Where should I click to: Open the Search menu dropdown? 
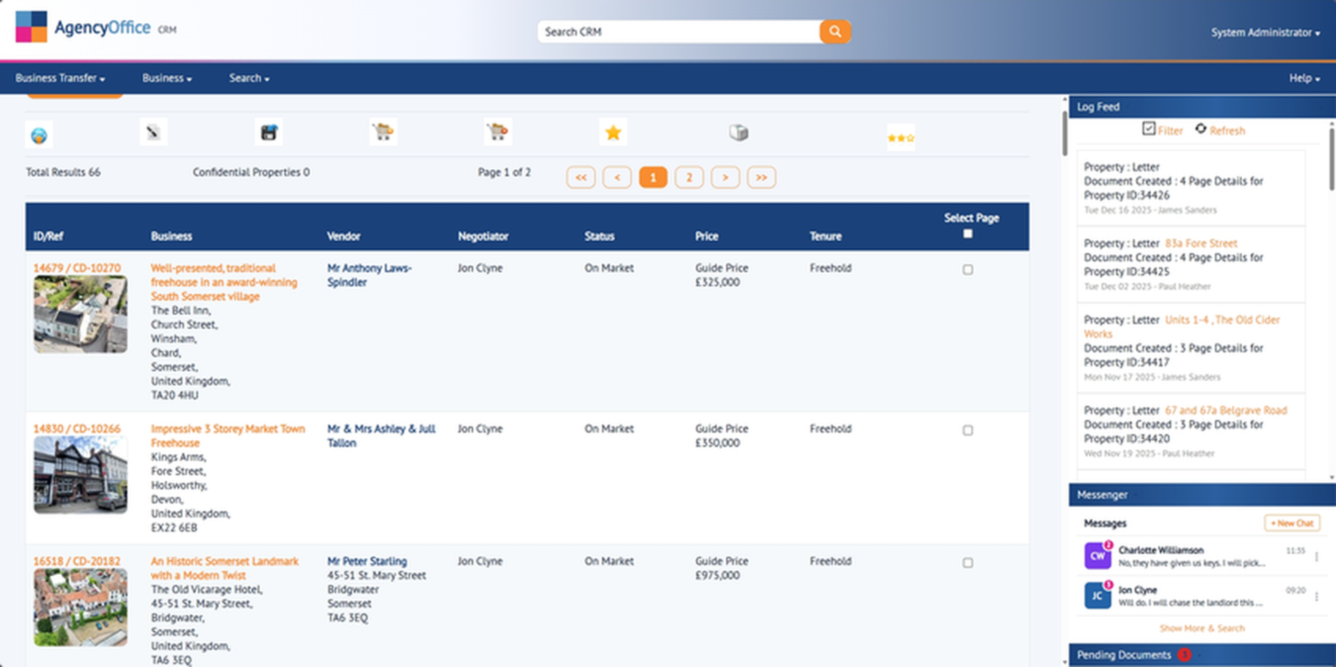point(249,78)
